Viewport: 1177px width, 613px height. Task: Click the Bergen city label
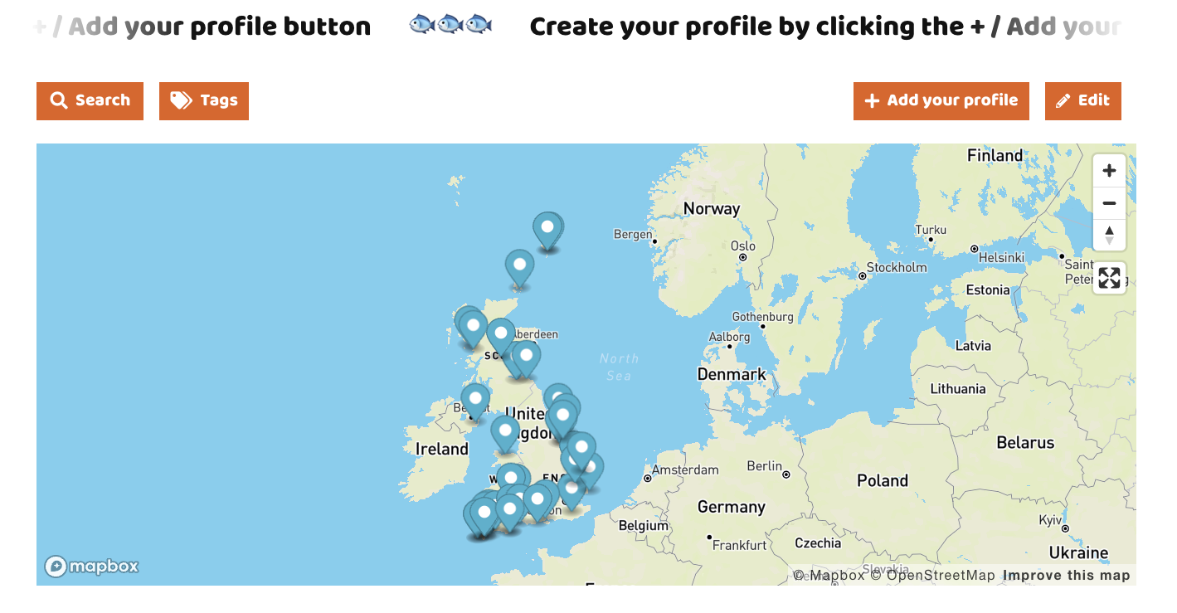tap(633, 235)
